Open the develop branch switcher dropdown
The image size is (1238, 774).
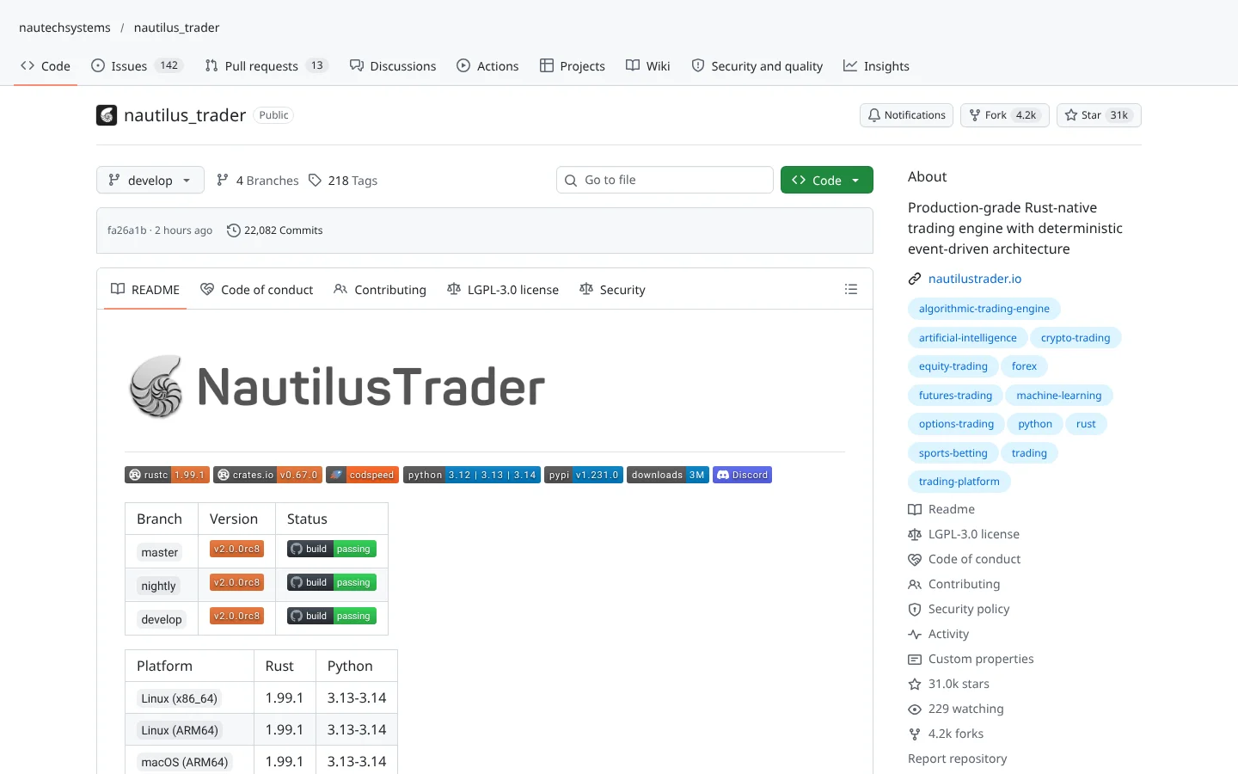pyautogui.click(x=150, y=180)
